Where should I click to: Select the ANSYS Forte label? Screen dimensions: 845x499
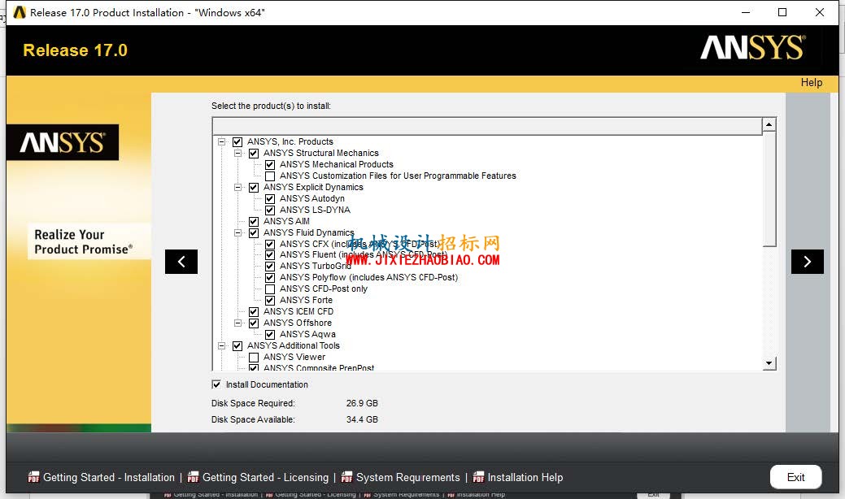click(x=306, y=301)
